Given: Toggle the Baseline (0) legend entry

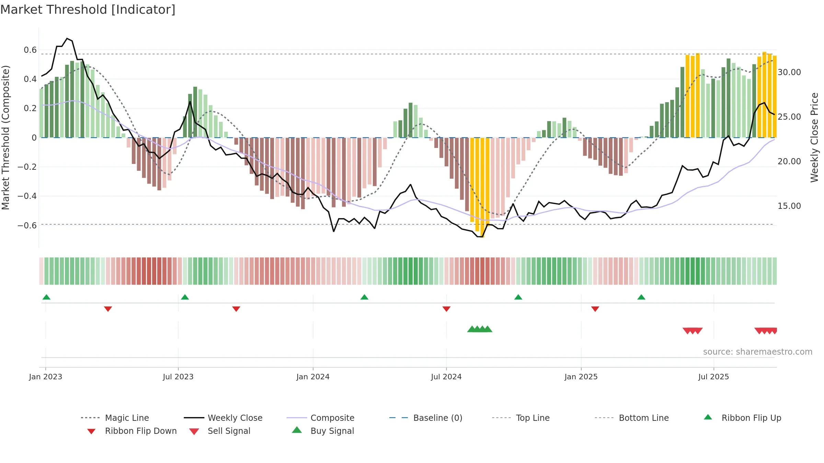Looking at the screenshot, I should click(426, 418).
